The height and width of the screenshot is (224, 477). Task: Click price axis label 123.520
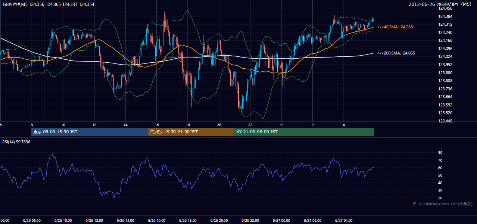coord(446,113)
